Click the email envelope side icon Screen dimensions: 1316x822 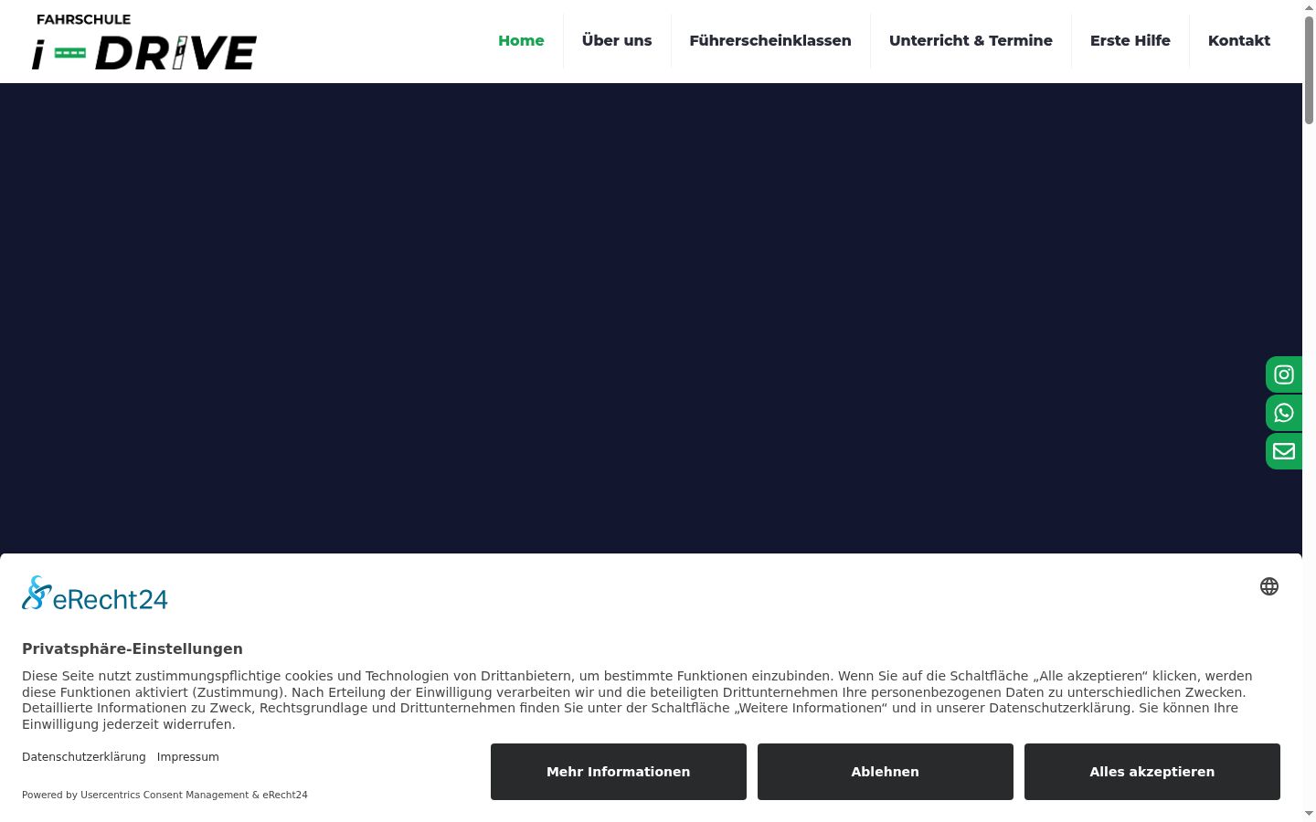[1284, 451]
